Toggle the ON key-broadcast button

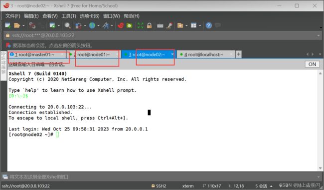click(x=312, y=64)
